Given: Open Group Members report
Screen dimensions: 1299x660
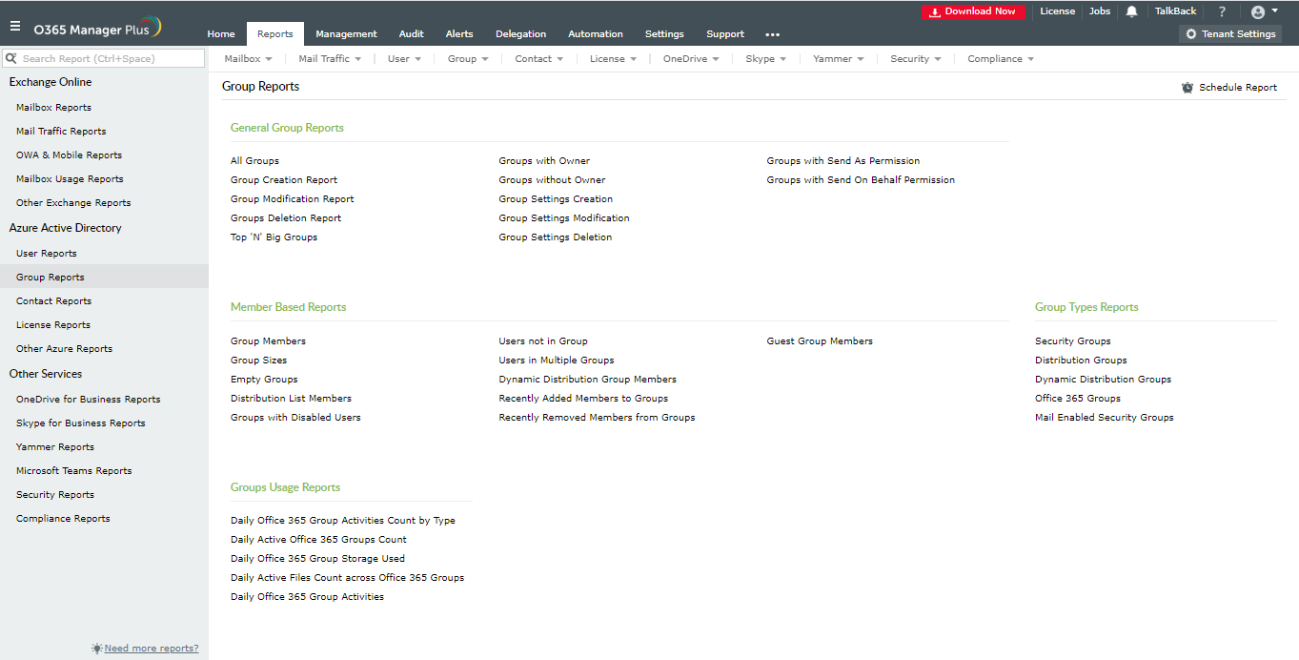Looking at the screenshot, I should pyautogui.click(x=268, y=341).
